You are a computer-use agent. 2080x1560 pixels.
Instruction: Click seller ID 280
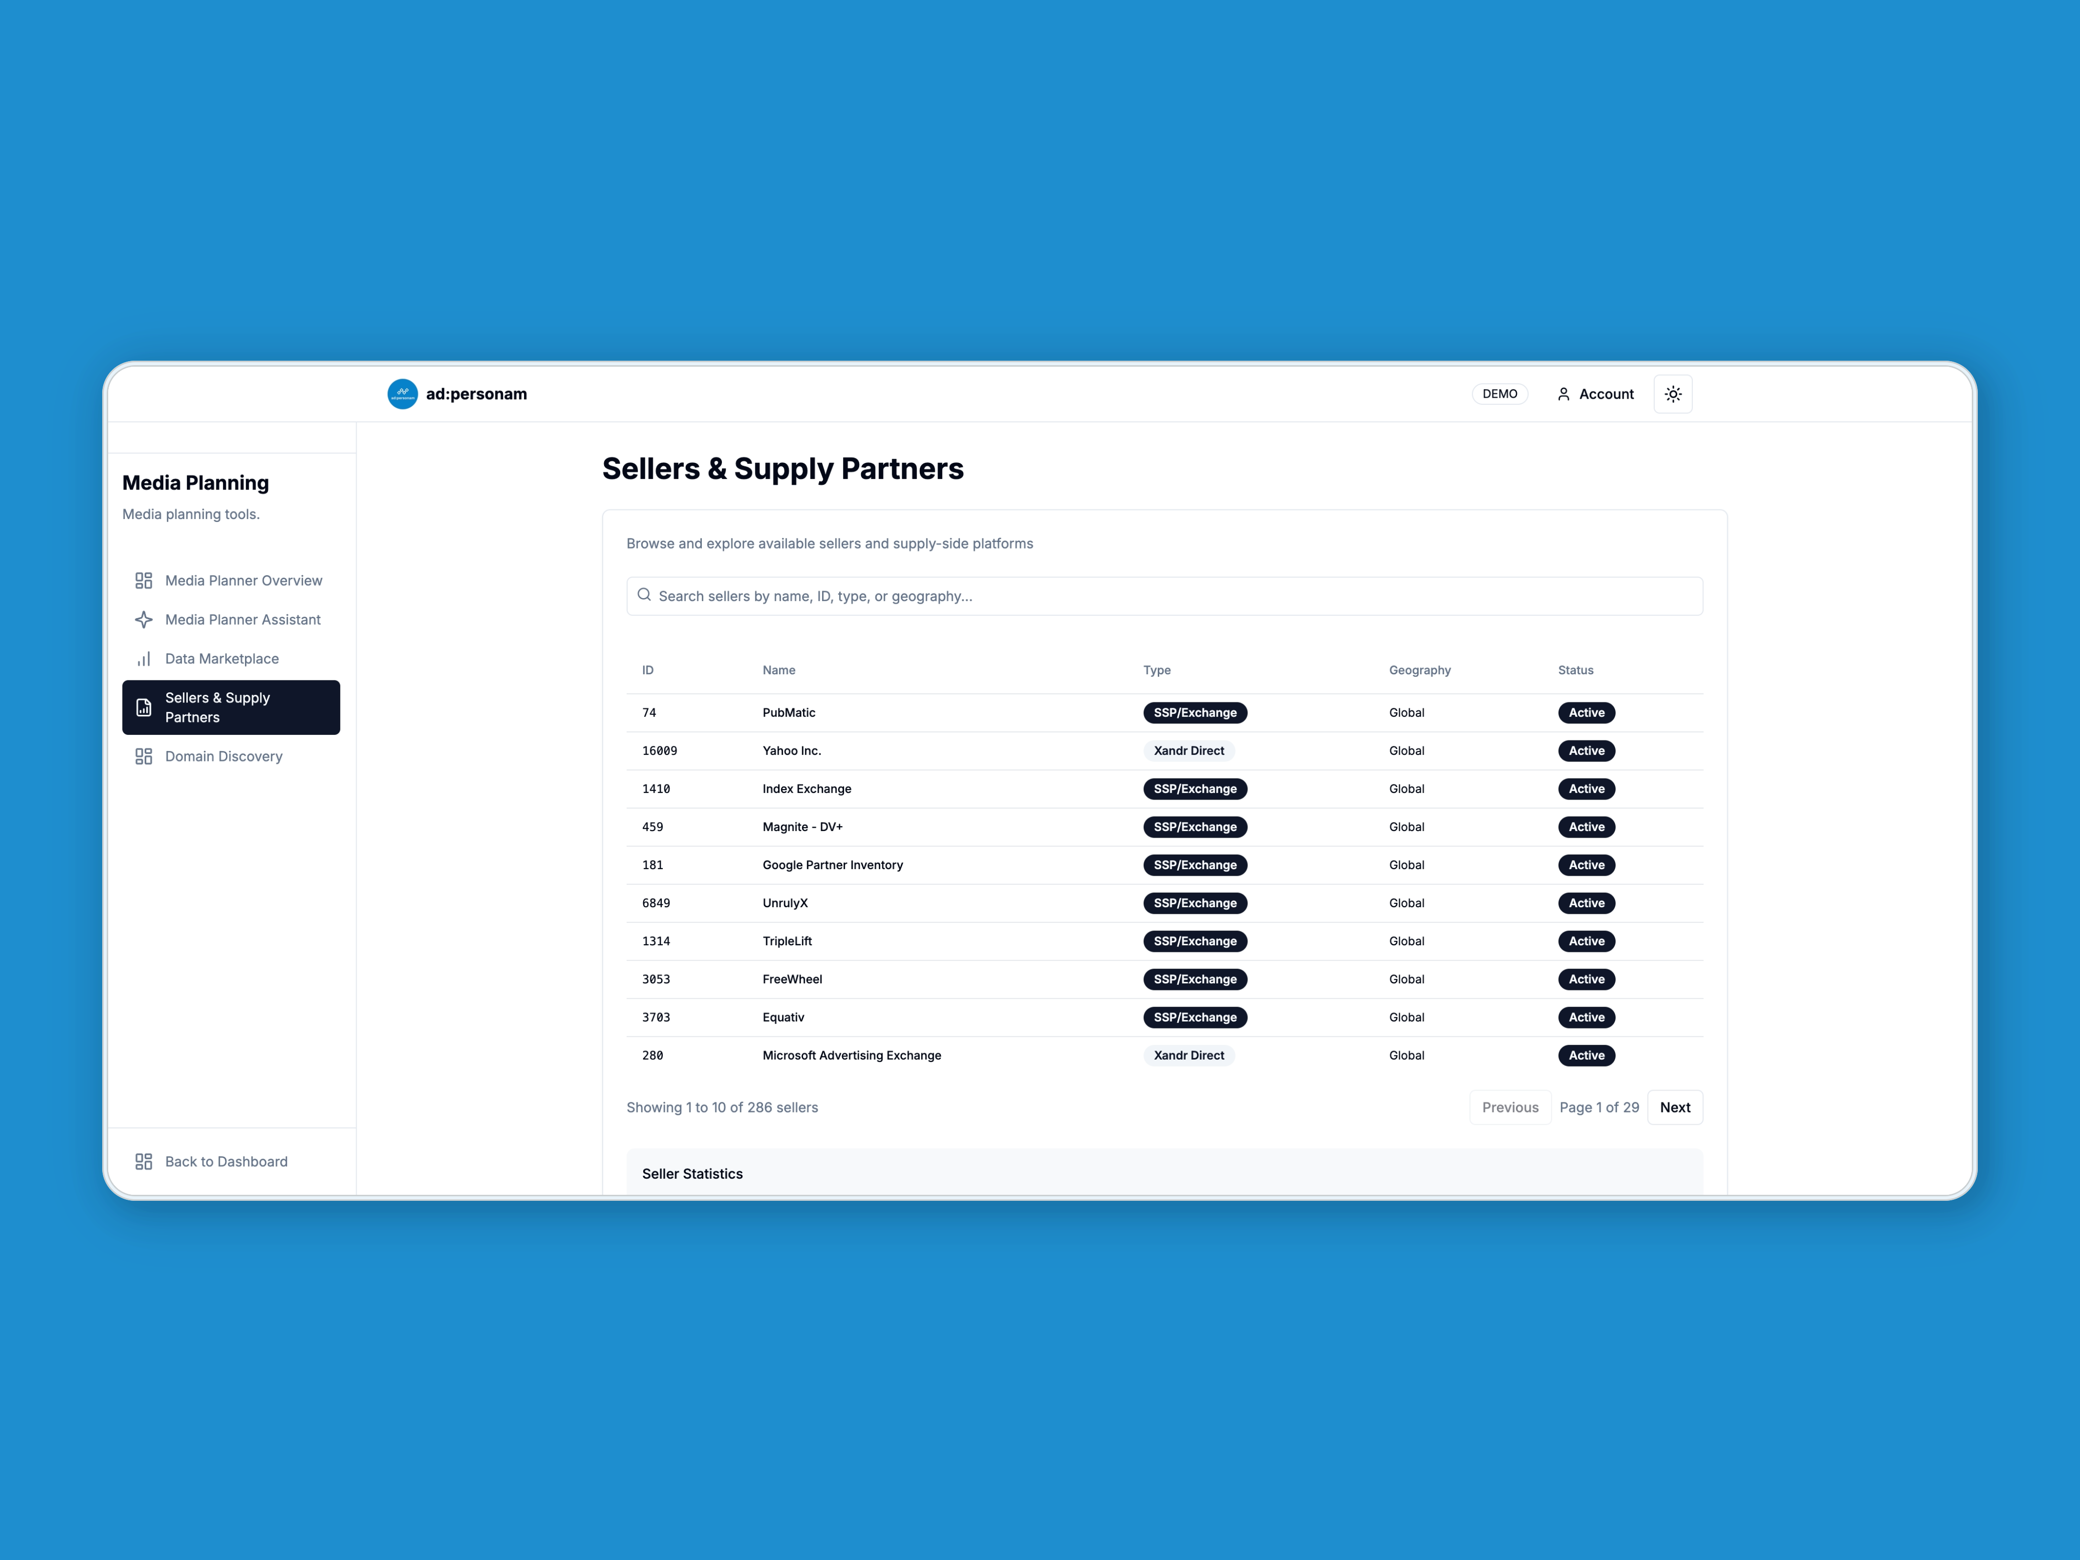pyautogui.click(x=653, y=1055)
